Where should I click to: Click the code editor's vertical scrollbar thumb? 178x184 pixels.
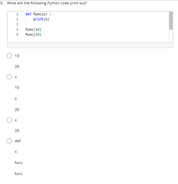point(171,21)
